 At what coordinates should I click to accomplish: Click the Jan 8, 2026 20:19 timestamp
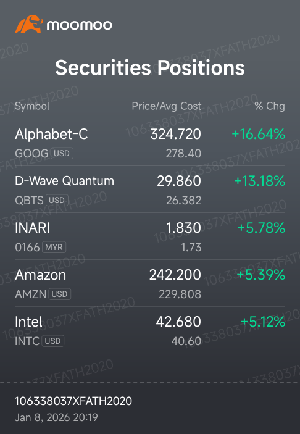[x=56, y=417]
